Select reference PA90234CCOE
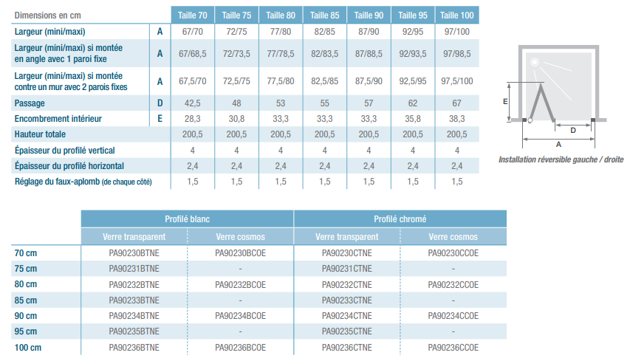Image resolution: width=630 pixels, height=361 pixels. coord(453,316)
